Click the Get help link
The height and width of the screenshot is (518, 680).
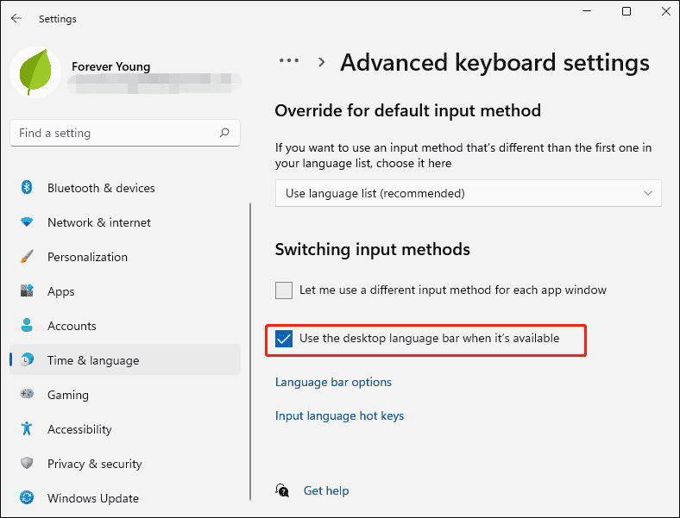(x=326, y=490)
